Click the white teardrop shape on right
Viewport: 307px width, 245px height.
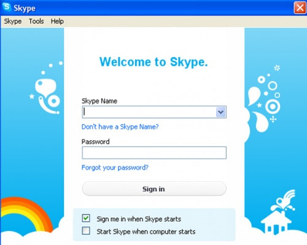point(254,96)
